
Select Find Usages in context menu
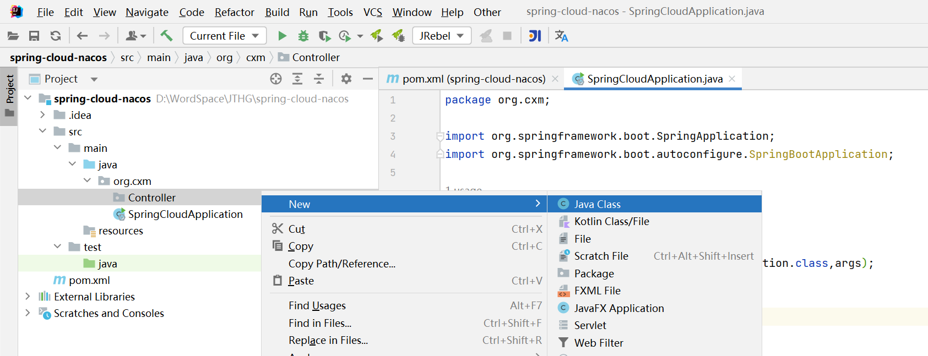404,305
